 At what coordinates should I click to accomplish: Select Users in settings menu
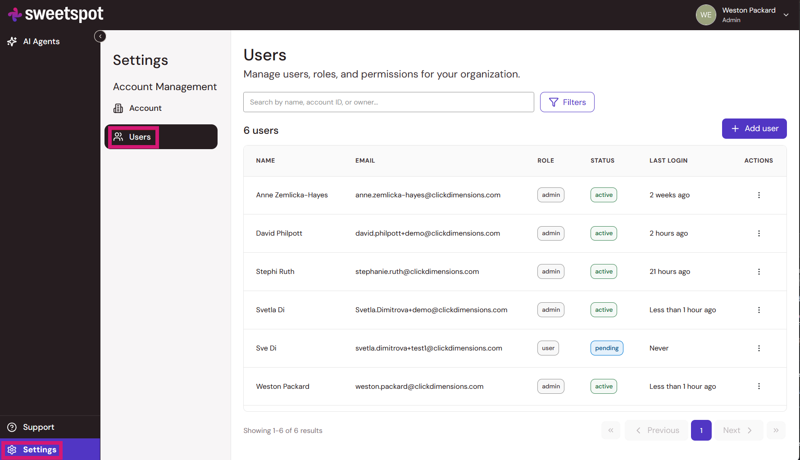[x=161, y=137]
